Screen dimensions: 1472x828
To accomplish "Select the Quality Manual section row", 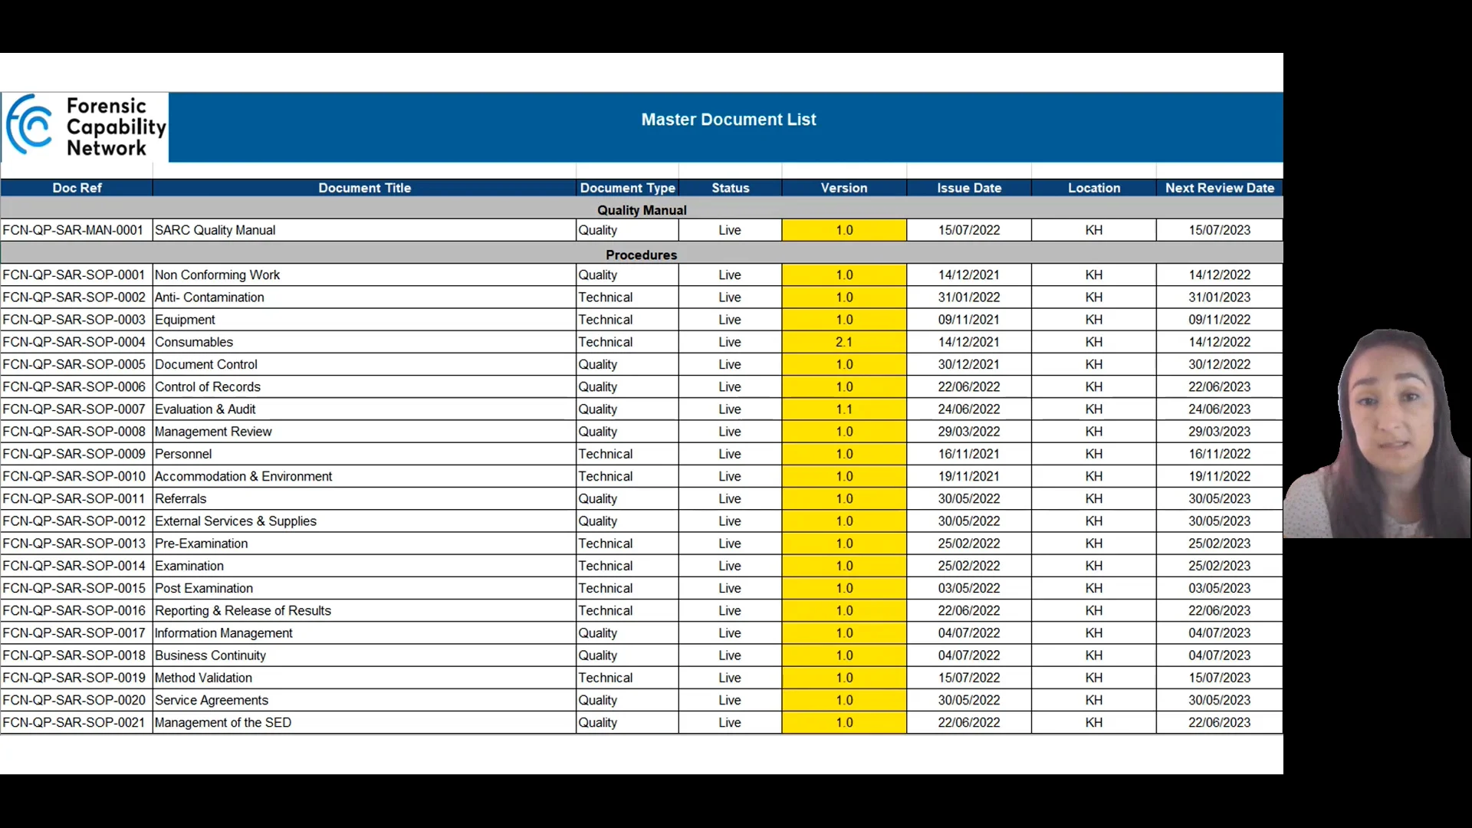I will [642, 210].
